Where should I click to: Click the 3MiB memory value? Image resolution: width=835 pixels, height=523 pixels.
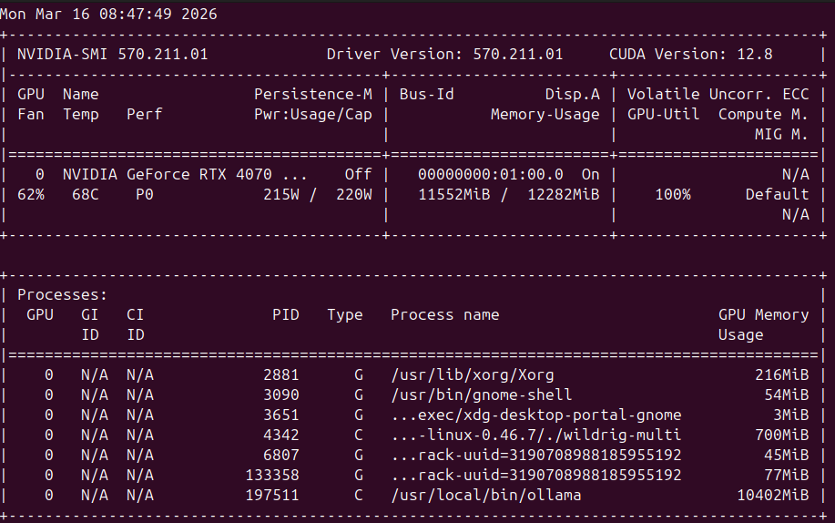(790, 415)
